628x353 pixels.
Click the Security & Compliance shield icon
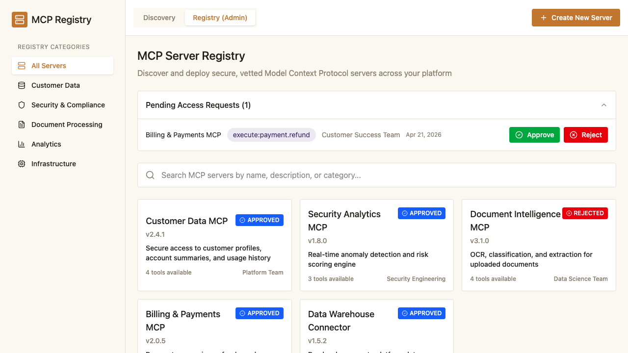[x=22, y=105]
